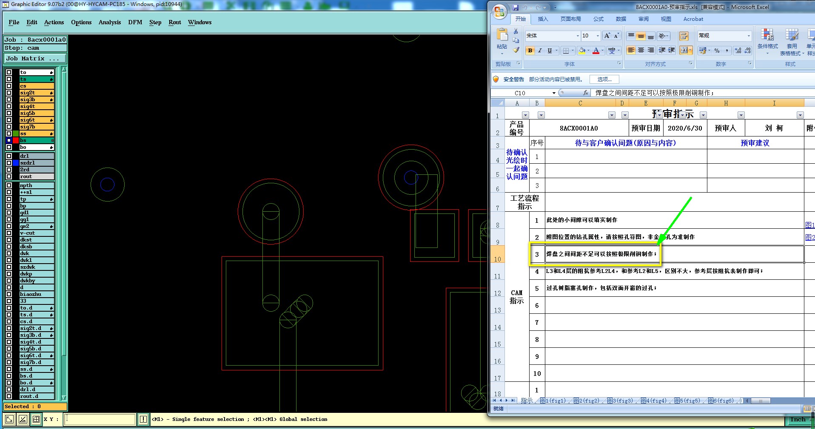Screen dimensions: 815x429
Task: Expand the Name Box dropdown arrow
Action: (x=554, y=93)
